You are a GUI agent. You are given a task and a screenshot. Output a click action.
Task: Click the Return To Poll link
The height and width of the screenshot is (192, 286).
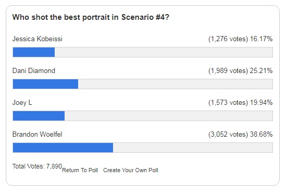tap(80, 170)
